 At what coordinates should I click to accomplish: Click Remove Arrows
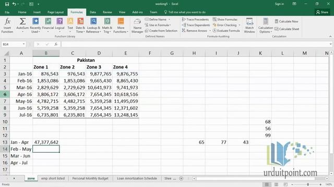tap(195, 31)
